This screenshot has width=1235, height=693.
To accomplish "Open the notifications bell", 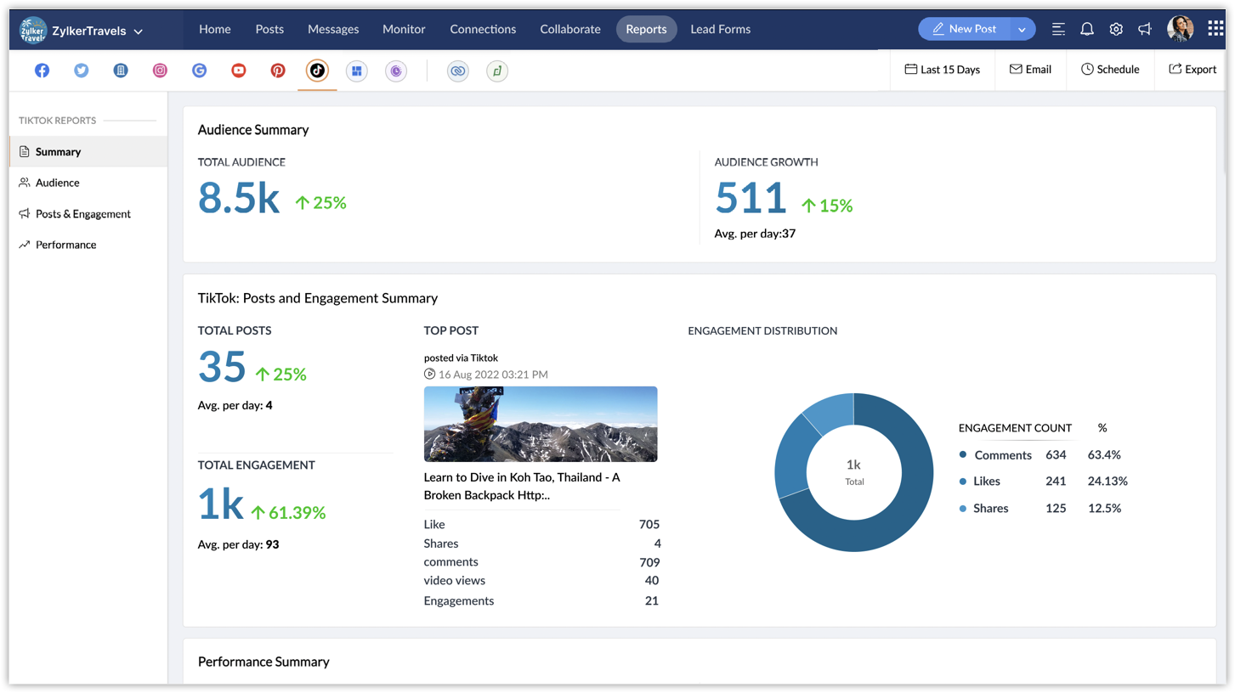I will [1087, 29].
